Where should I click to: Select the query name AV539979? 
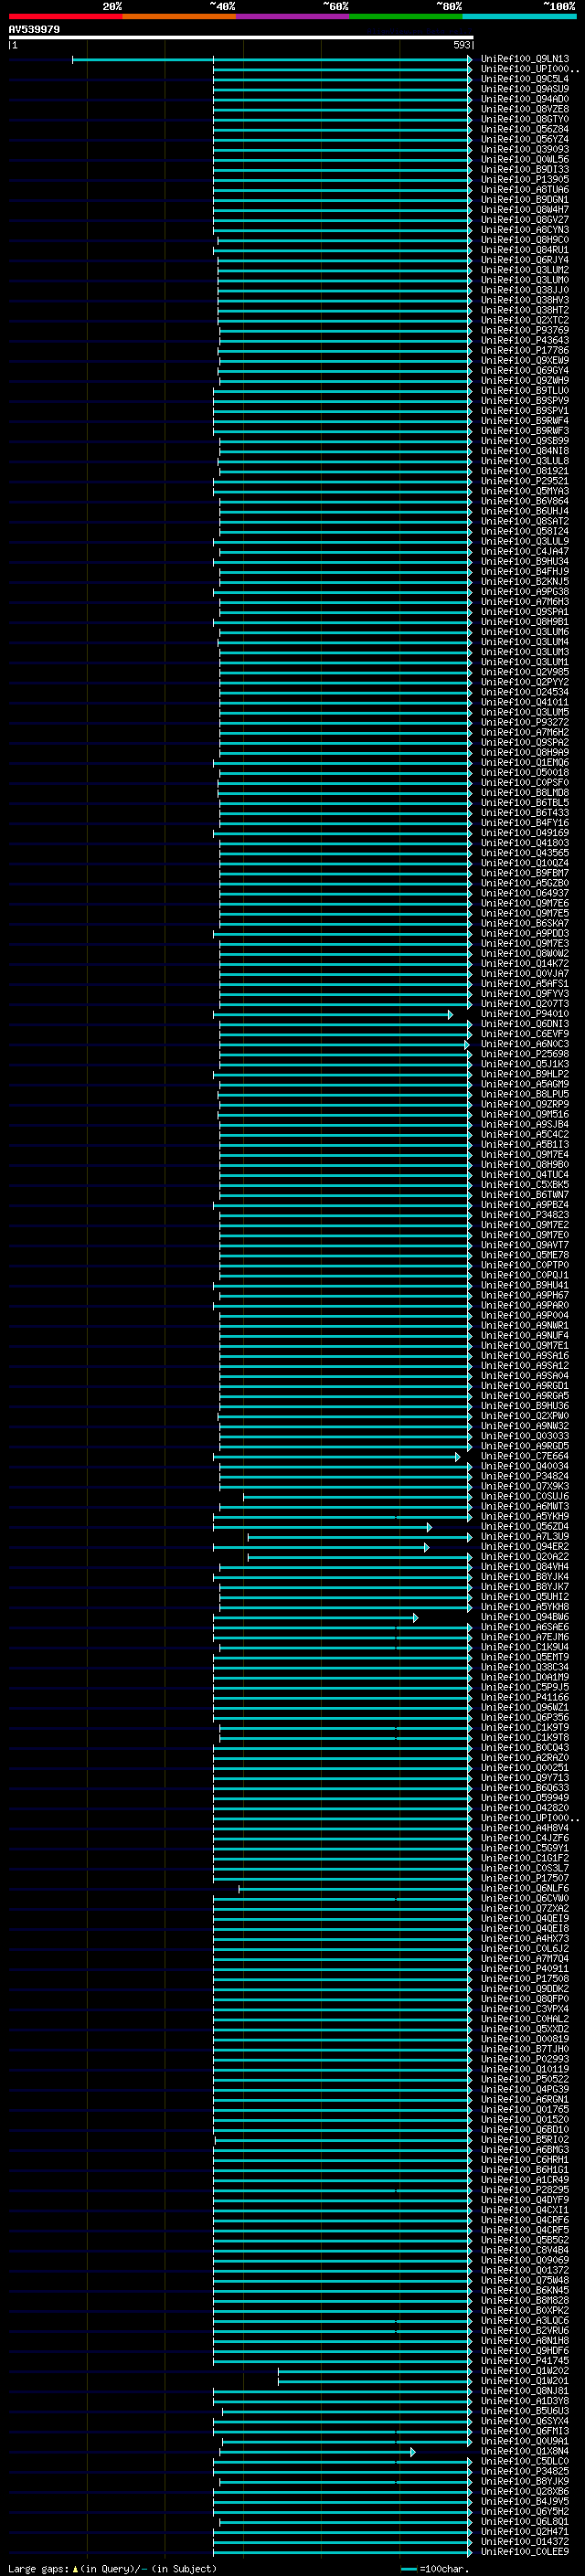[x=34, y=29]
